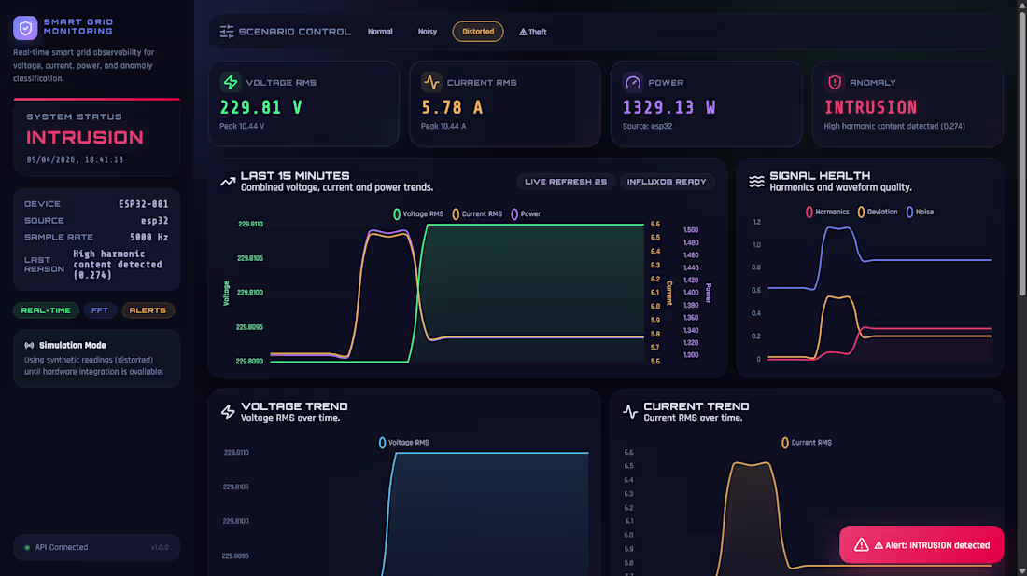
Task: Click the Anomaly INTRUSION value in the top card
Action: [870, 107]
